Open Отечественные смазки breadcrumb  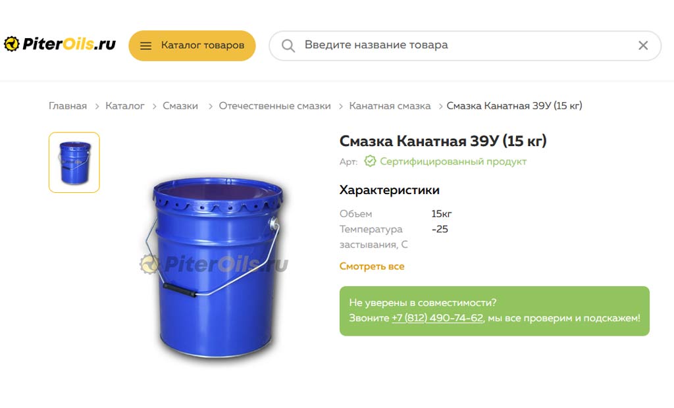click(274, 106)
